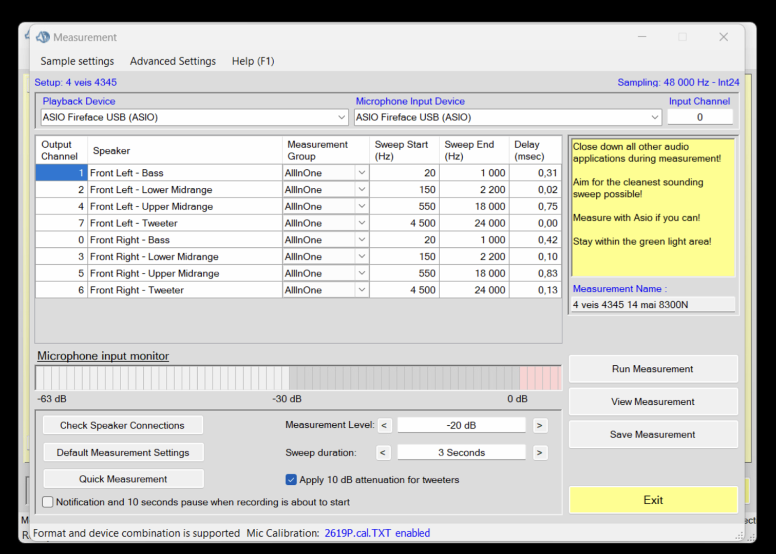This screenshot has height=554, width=776.
Task: Select the Front Right - Bass speaker cell
Action: coord(185,240)
